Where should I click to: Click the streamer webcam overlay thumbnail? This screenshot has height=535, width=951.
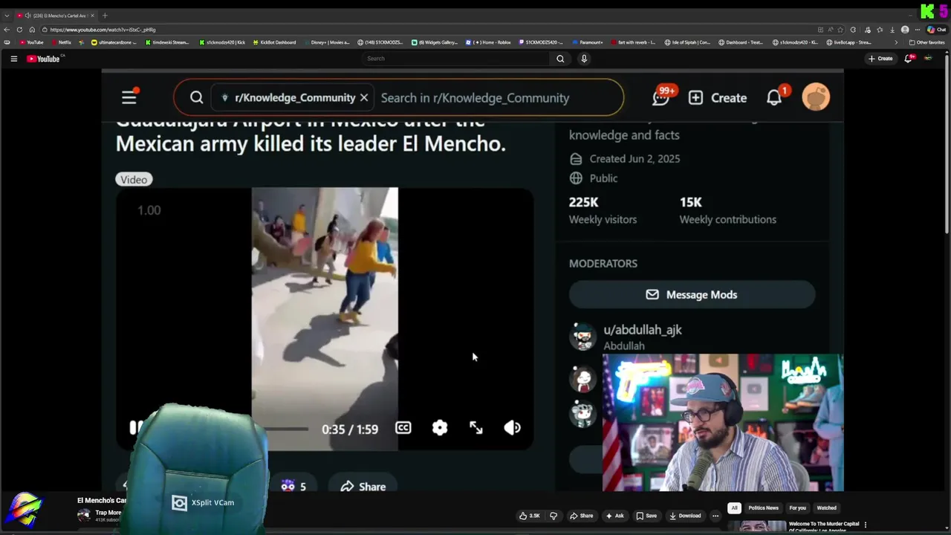point(723,423)
